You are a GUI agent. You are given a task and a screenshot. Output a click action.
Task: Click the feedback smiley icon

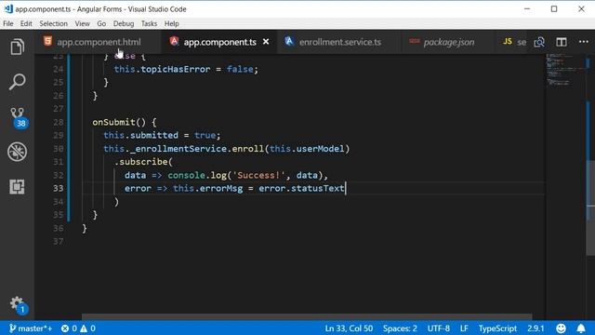[561, 328]
